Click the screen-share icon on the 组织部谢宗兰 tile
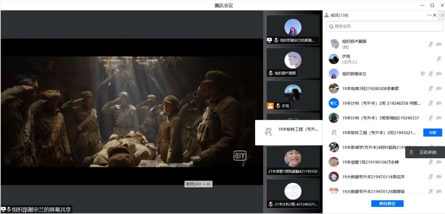The height and width of the screenshot is (214, 445). [x=270, y=40]
